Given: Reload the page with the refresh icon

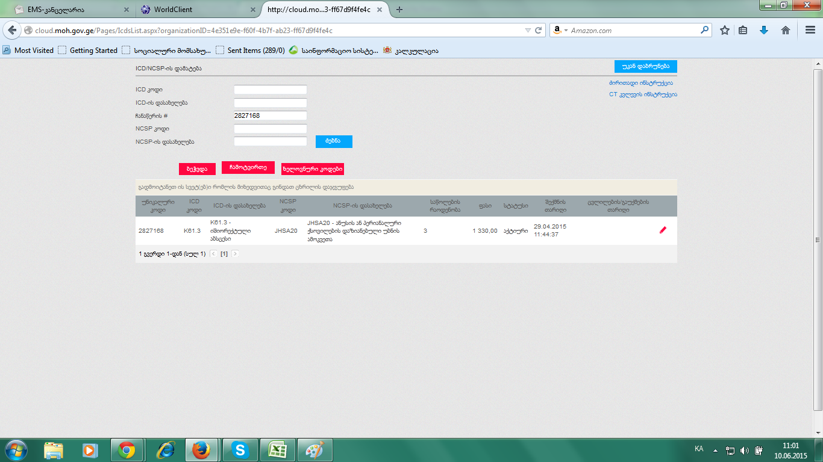Looking at the screenshot, I should [539, 30].
